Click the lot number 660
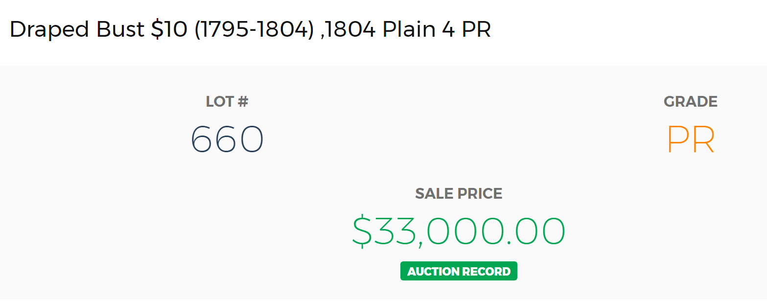This screenshot has width=767, height=301. tap(227, 139)
